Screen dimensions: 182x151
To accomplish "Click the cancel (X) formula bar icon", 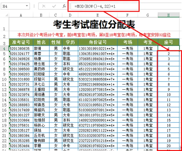I will [44, 6].
